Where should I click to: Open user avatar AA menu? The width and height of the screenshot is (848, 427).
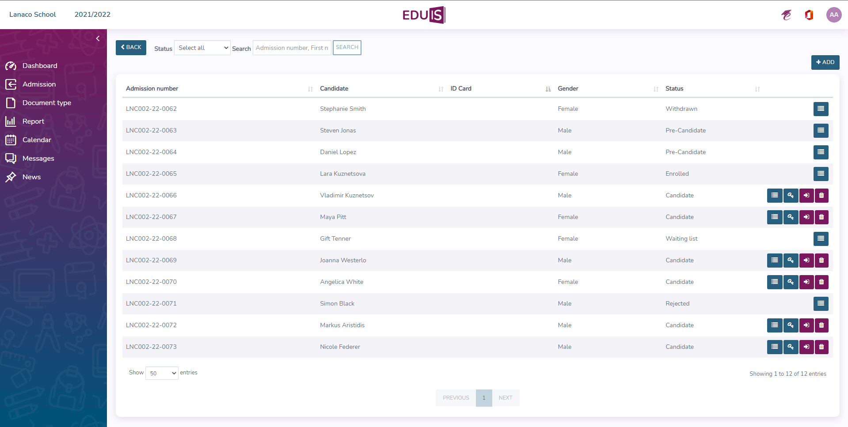click(833, 15)
